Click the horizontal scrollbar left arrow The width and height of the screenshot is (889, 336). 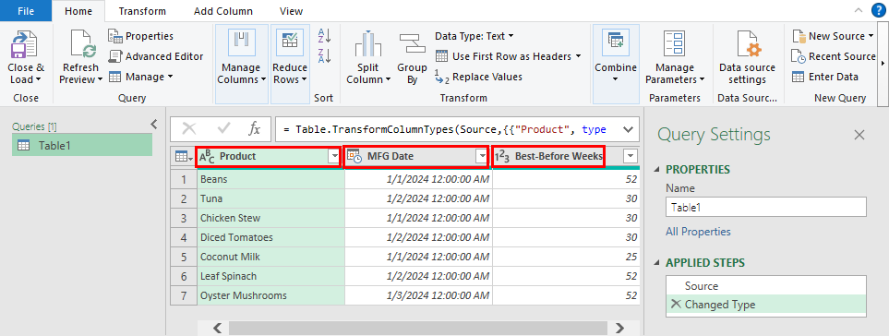(x=217, y=328)
